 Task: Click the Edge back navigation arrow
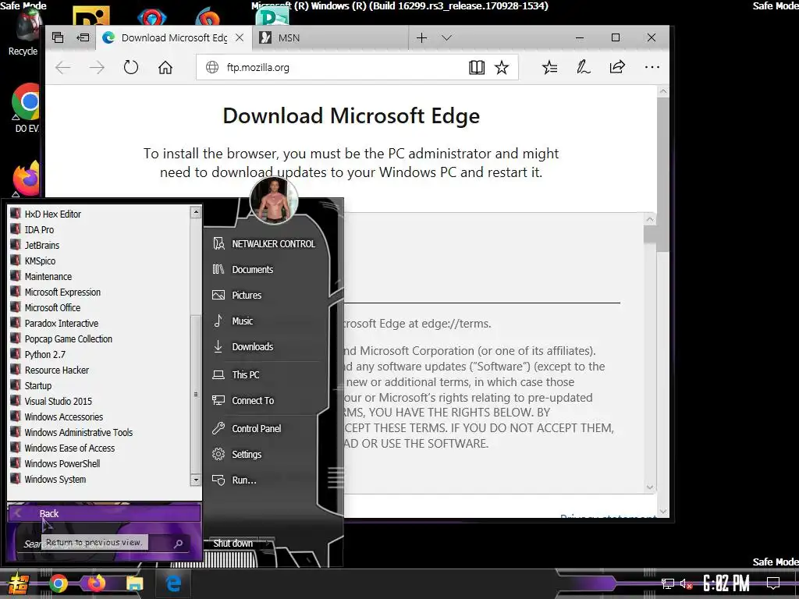tap(62, 67)
